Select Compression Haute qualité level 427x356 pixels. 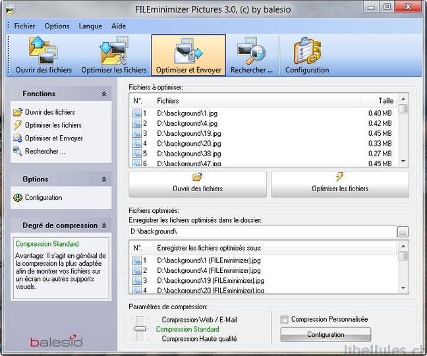(200, 339)
